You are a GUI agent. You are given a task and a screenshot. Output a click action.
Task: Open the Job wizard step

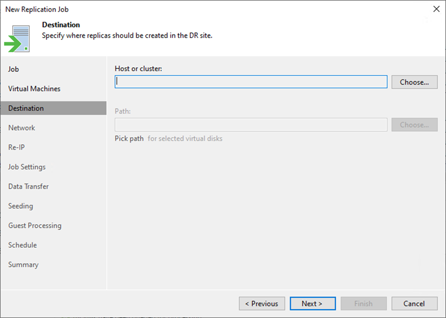pyautogui.click(x=14, y=69)
